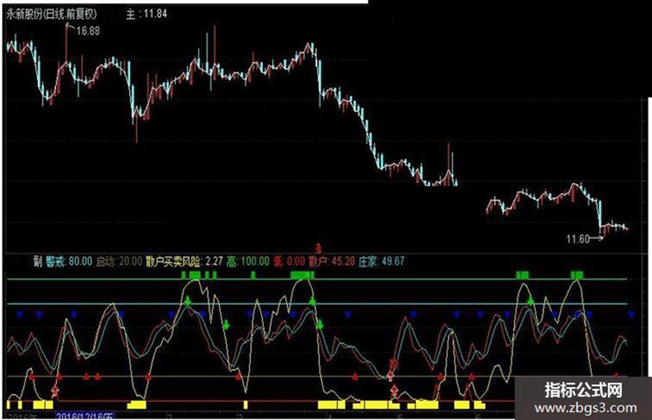Click the 警戒: 80.00 indicator value
This screenshot has height=420, width=652.
[69, 261]
